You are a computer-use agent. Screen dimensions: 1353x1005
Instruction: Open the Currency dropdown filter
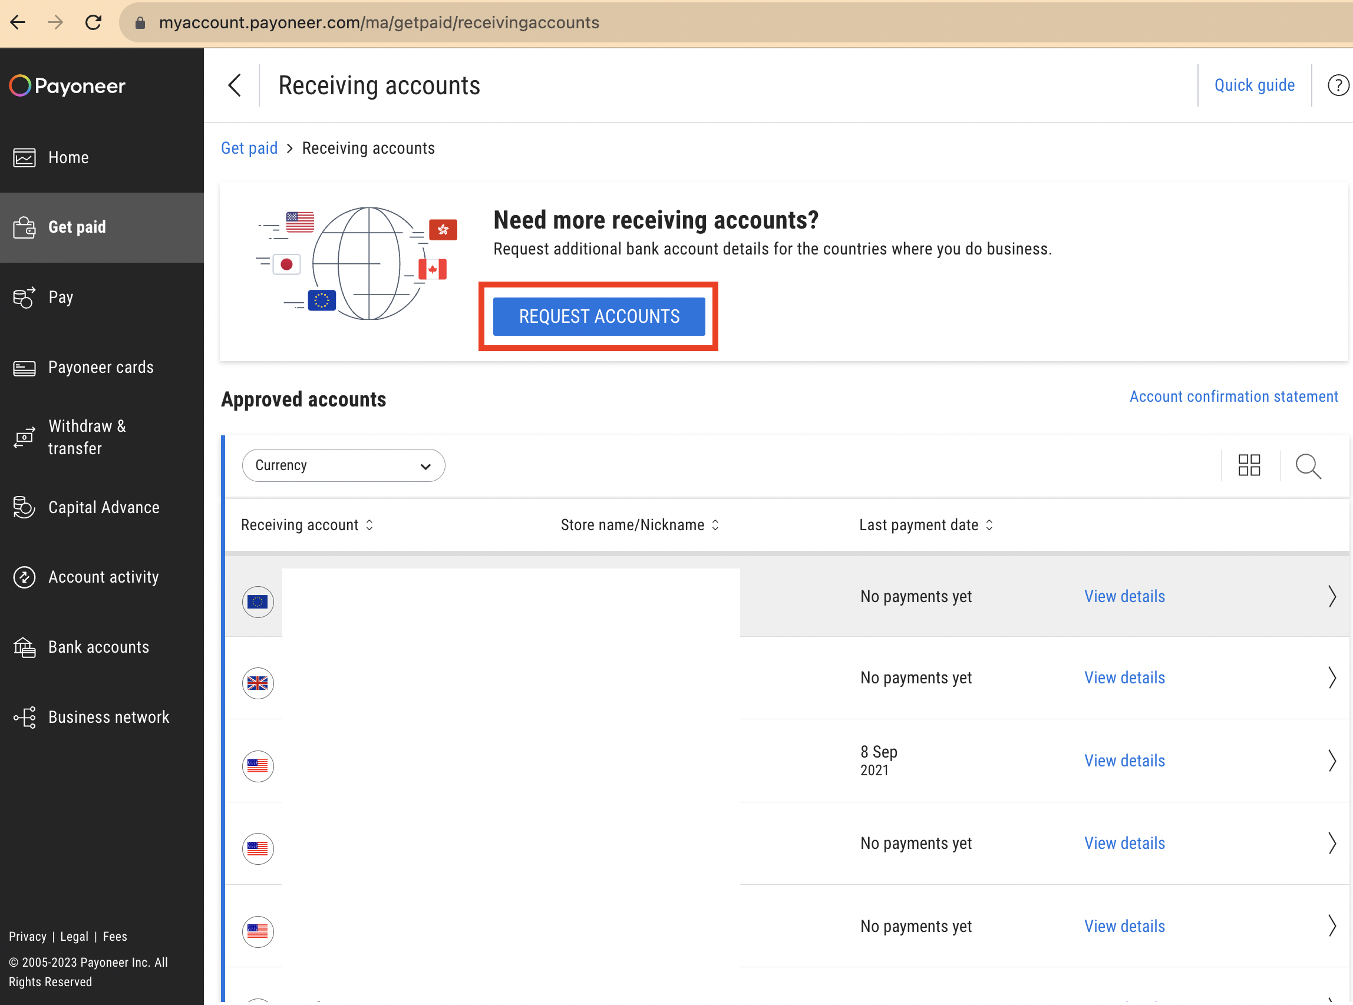click(x=344, y=465)
